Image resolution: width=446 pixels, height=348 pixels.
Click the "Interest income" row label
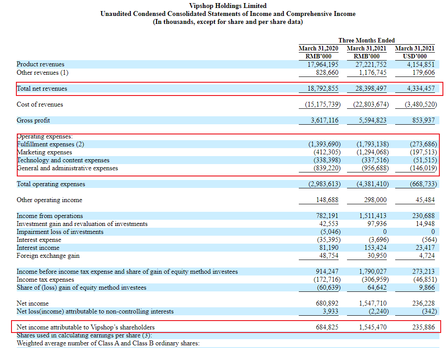[x=38, y=248]
